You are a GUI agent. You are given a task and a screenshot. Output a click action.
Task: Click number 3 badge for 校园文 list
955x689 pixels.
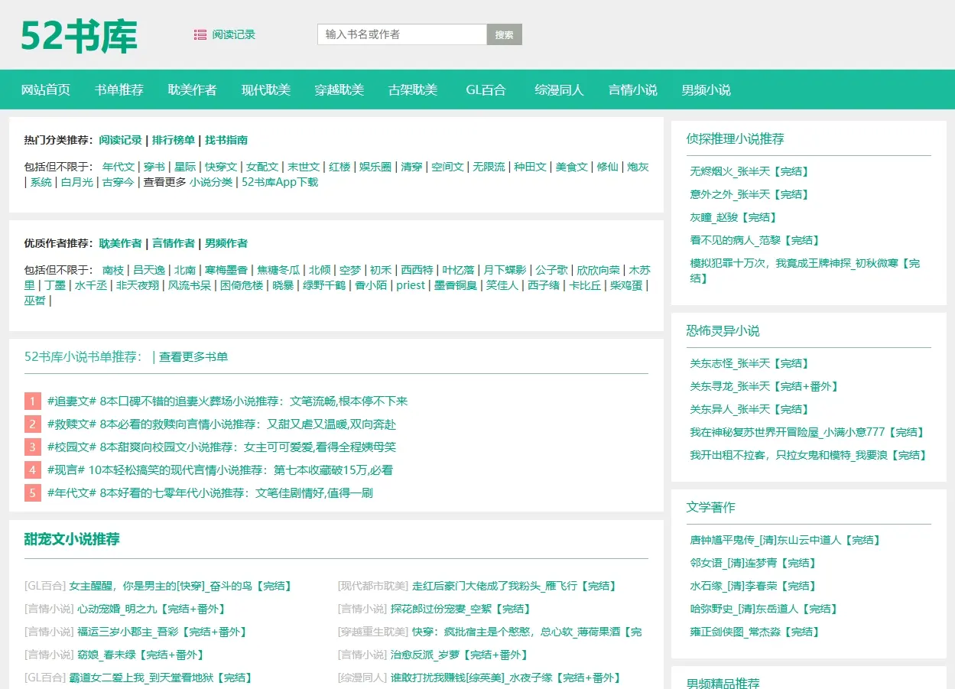point(33,447)
